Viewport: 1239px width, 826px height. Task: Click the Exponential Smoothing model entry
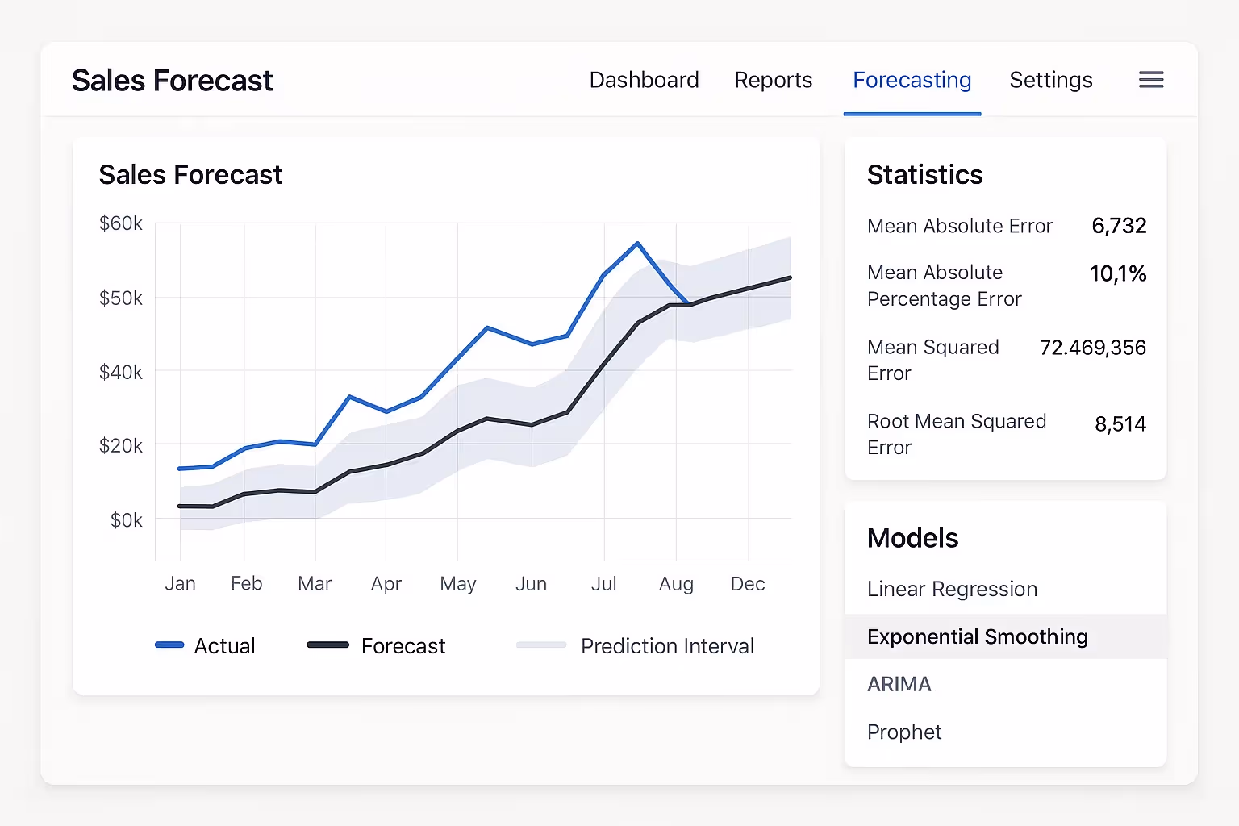click(977, 636)
